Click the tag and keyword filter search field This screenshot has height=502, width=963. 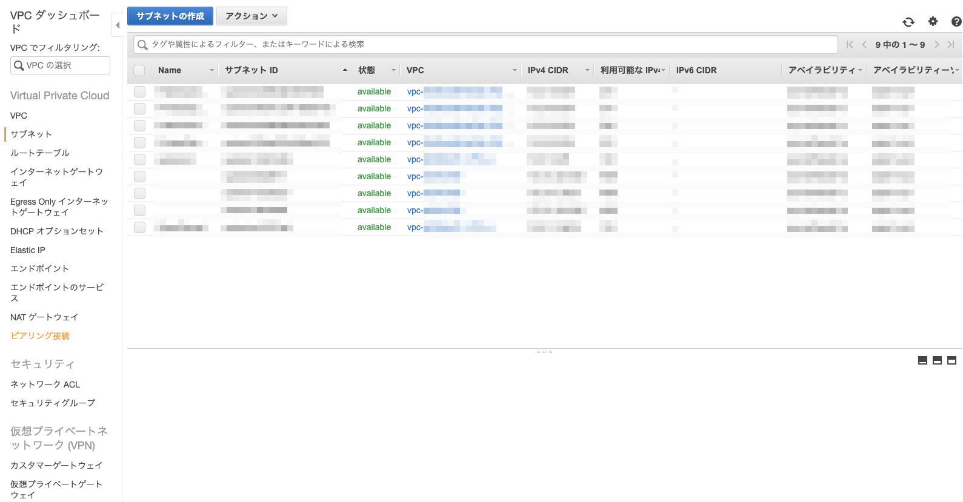(x=485, y=45)
